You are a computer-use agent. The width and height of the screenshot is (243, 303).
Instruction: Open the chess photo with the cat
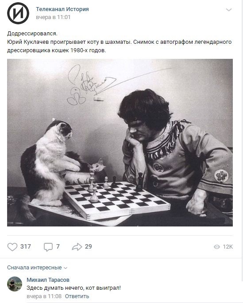click(x=120, y=142)
